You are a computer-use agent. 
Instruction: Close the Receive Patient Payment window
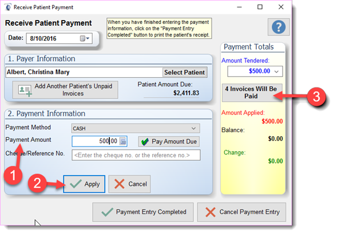[x=281, y=7]
